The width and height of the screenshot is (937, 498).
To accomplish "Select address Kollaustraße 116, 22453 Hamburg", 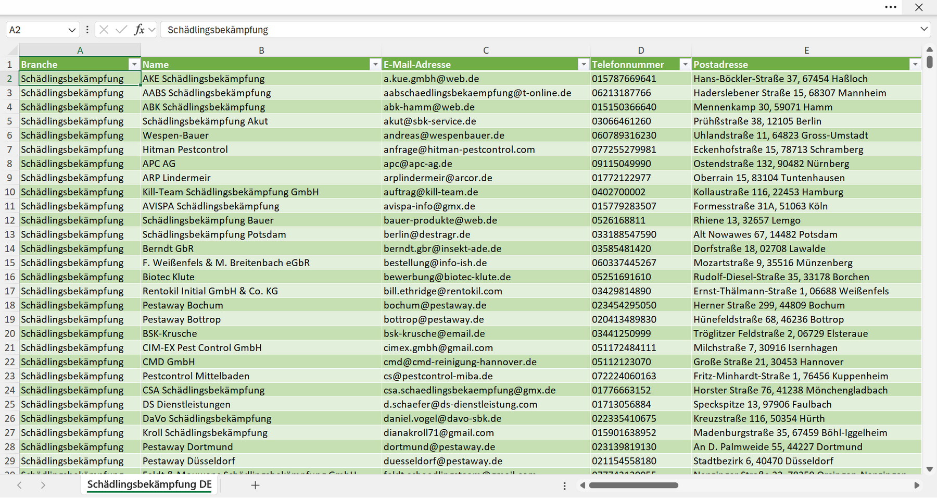I will 806,192.
